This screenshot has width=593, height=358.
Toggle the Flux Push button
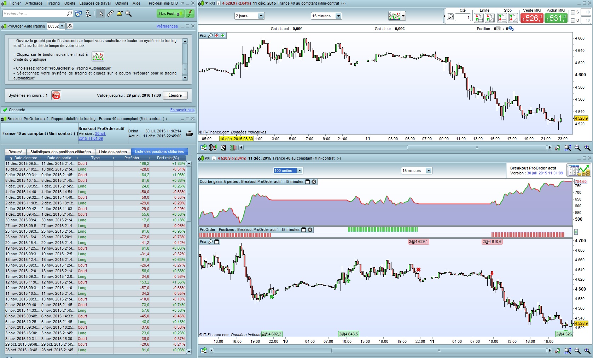pos(170,13)
